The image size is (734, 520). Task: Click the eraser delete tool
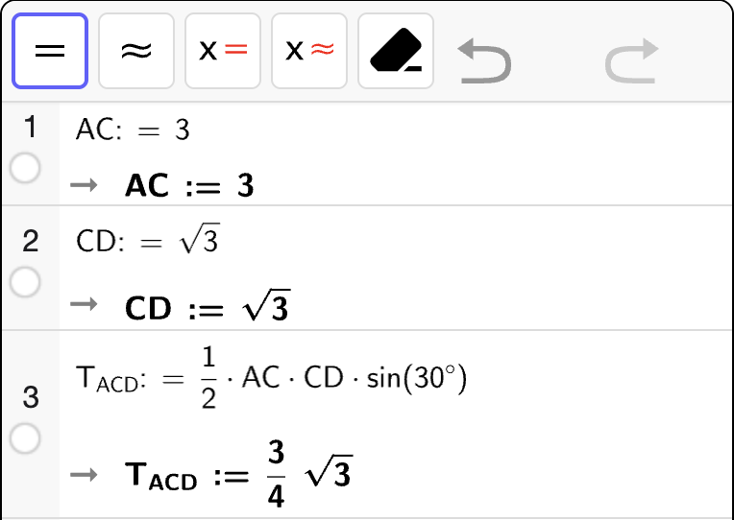(x=396, y=51)
